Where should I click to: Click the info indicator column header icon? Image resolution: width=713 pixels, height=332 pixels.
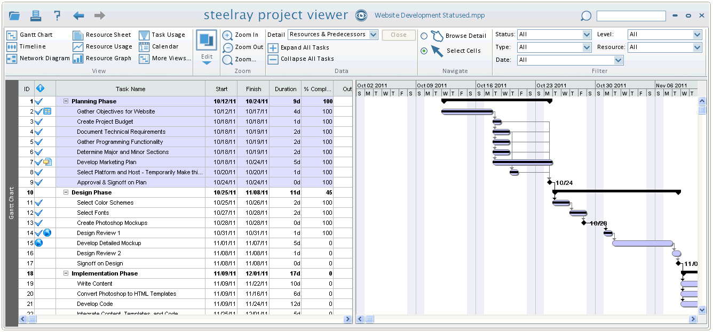[40, 88]
